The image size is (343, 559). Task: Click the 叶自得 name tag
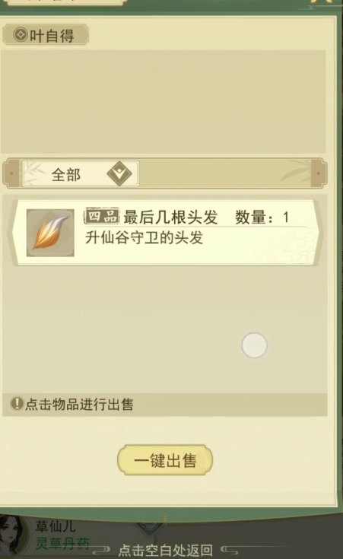[x=46, y=35]
